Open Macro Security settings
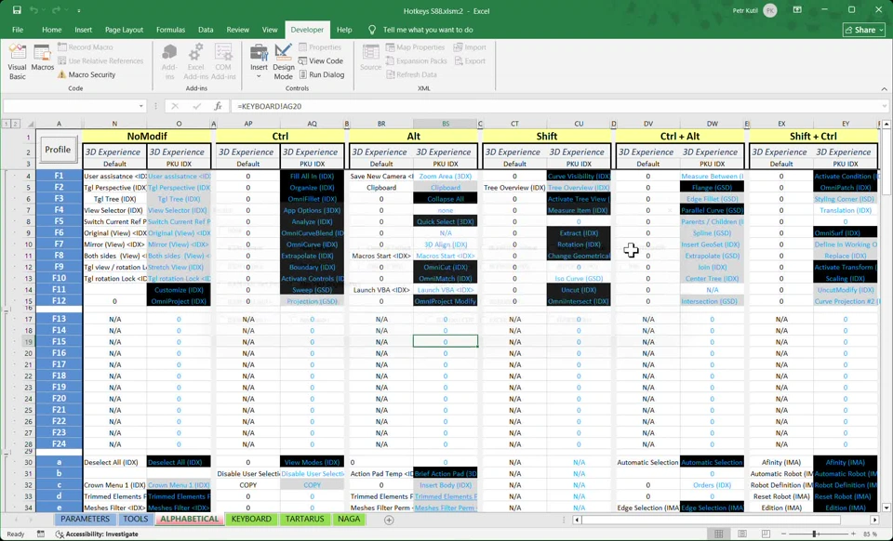 click(x=86, y=74)
